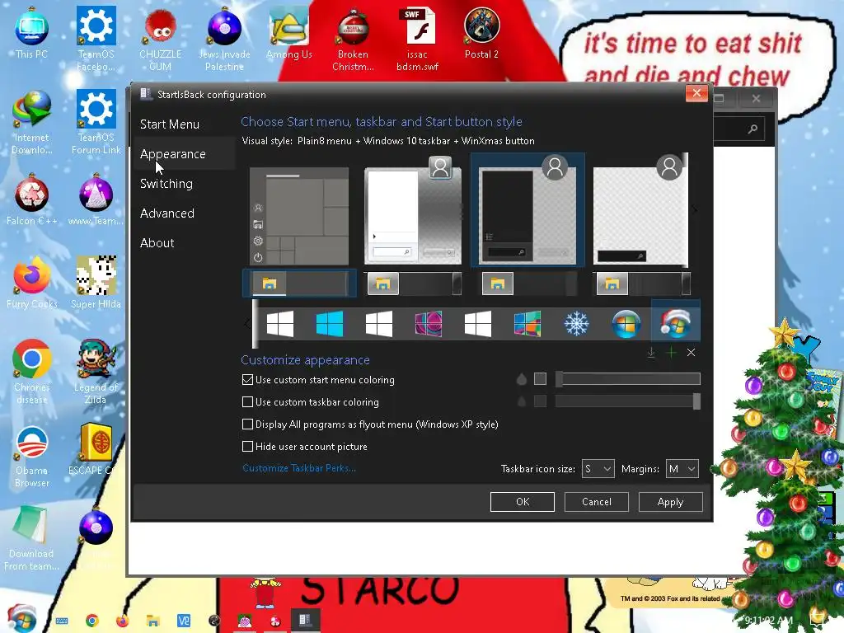This screenshot has width=844, height=633.
Task: Click the search magnifier in the background window
Action: [x=753, y=129]
